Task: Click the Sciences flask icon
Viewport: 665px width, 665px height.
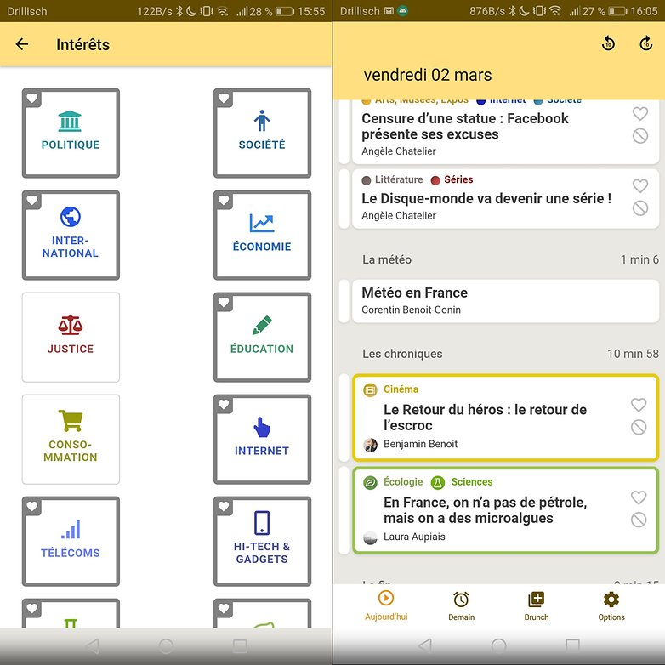Action: point(437,482)
